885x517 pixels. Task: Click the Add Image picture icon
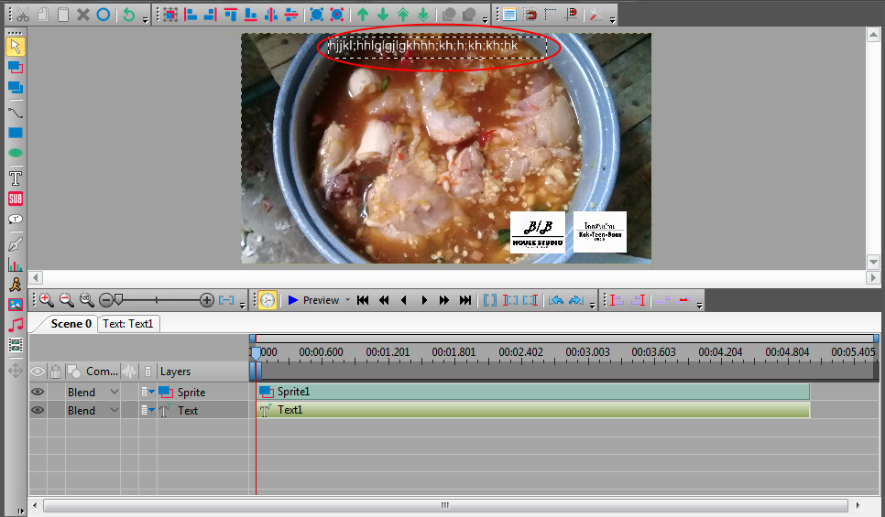(16, 306)
